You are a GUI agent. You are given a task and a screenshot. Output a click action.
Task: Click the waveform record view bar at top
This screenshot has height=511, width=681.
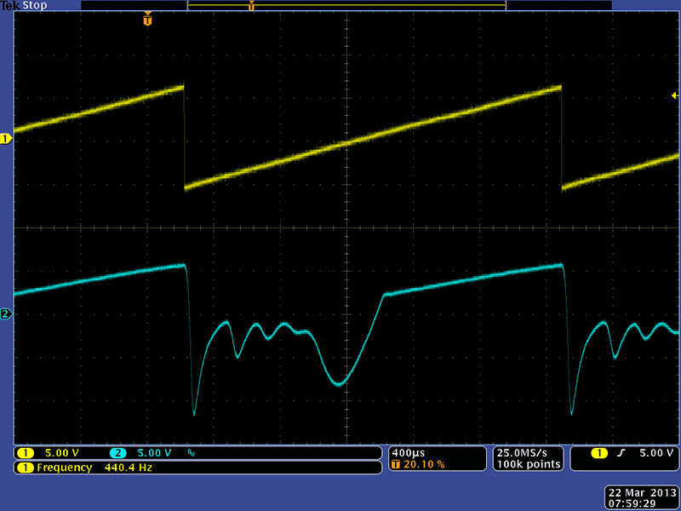[346, 5]
